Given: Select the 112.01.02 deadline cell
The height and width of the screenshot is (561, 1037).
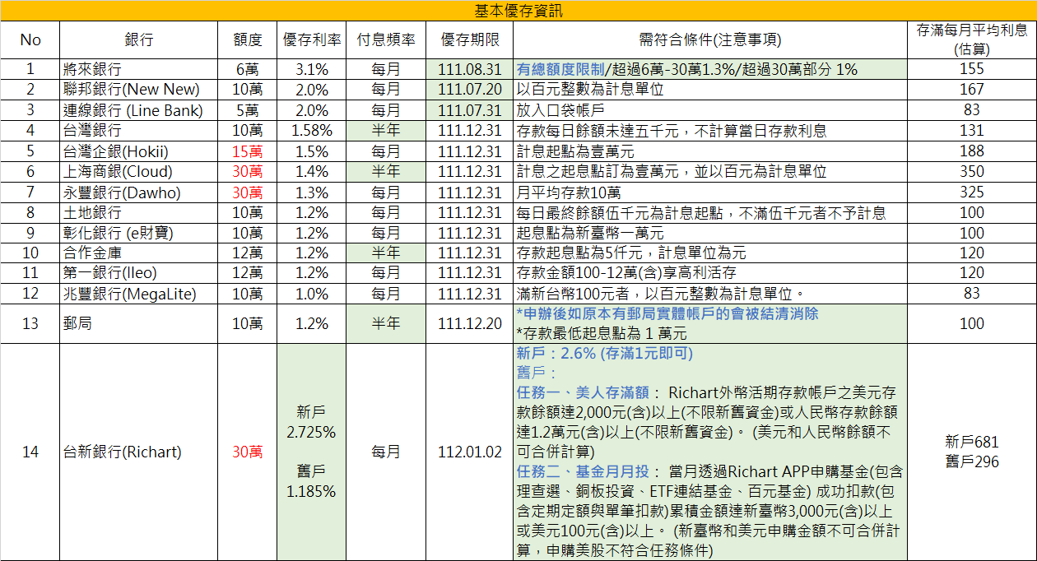Looking at the screenshot, I should (469, 452).
